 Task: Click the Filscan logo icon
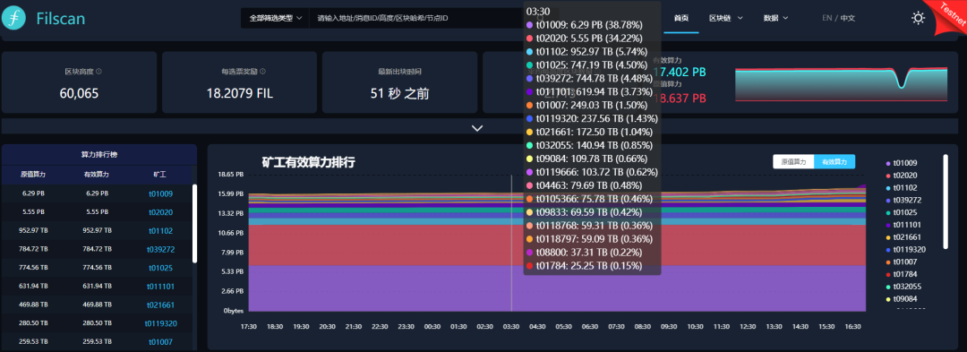point(13,18)
